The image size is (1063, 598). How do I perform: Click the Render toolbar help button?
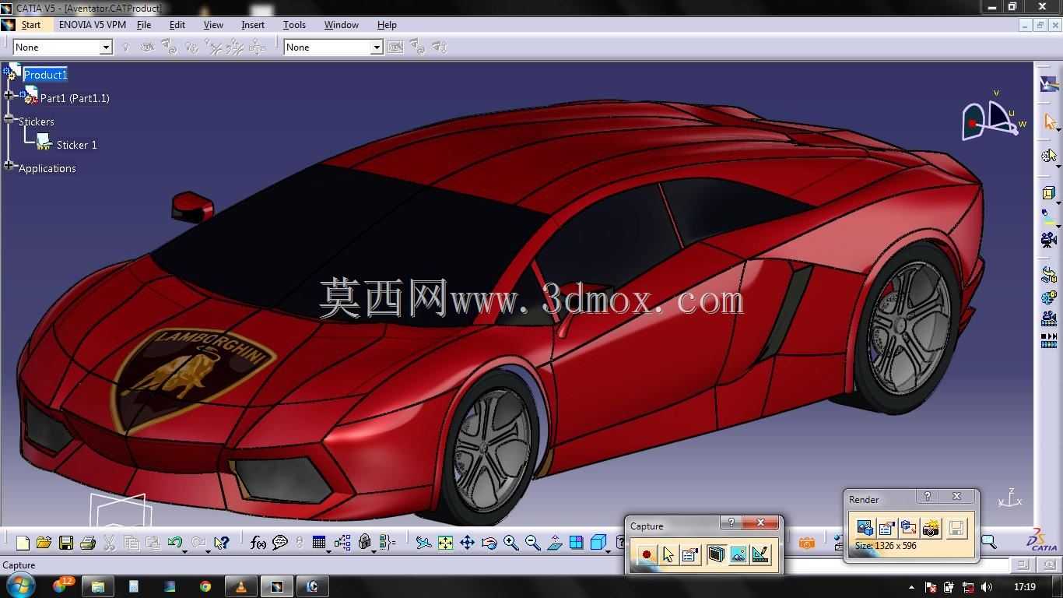pyautogui.click(x=927, y=497)
